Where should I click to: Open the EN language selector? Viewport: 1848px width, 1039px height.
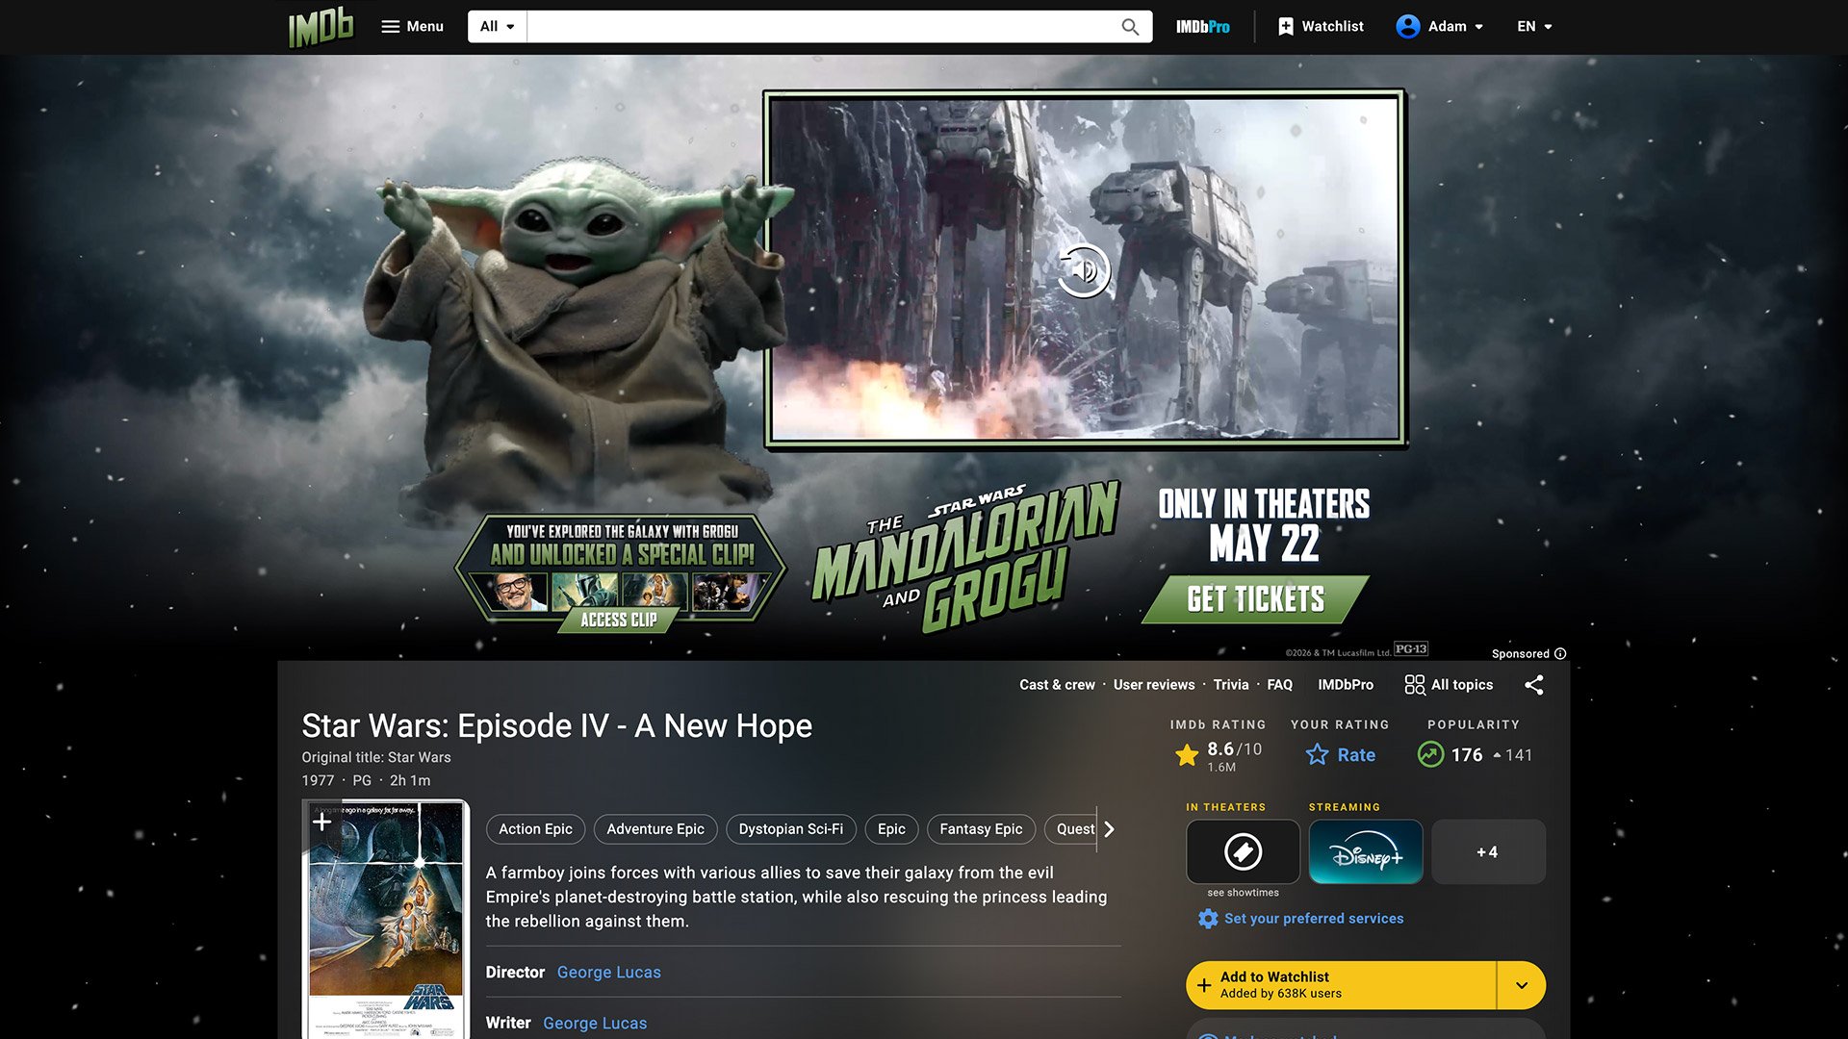(1534, 27)
